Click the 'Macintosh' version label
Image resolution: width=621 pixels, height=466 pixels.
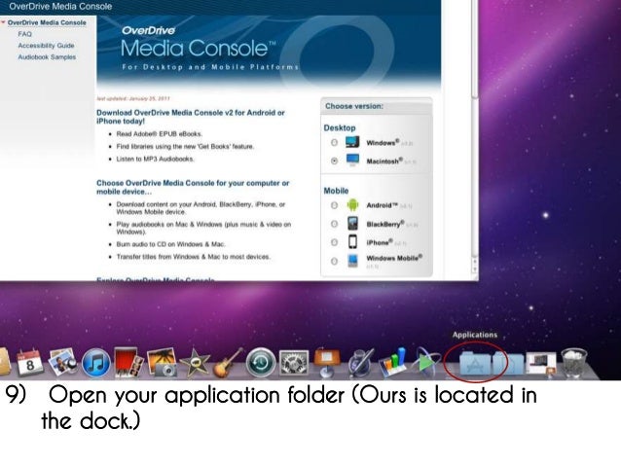click(x=384, y=161)
